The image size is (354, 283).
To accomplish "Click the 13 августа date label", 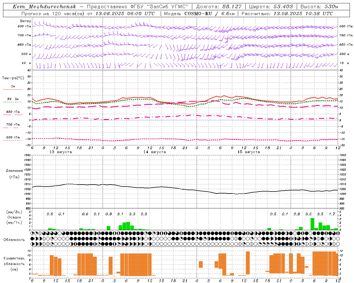I will tap(61, 152).
